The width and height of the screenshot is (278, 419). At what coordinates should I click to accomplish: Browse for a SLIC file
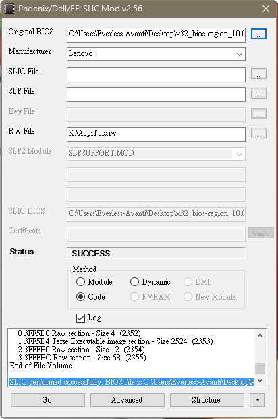258,74
